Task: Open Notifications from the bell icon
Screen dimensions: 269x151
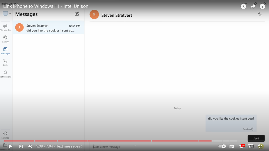Action: (x=5, y=74)
